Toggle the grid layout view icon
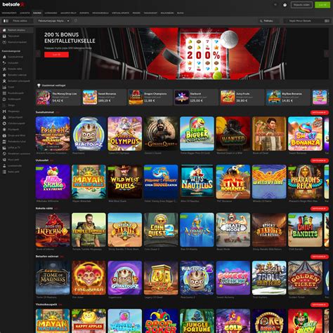The image size is (333, 333). 327,21
